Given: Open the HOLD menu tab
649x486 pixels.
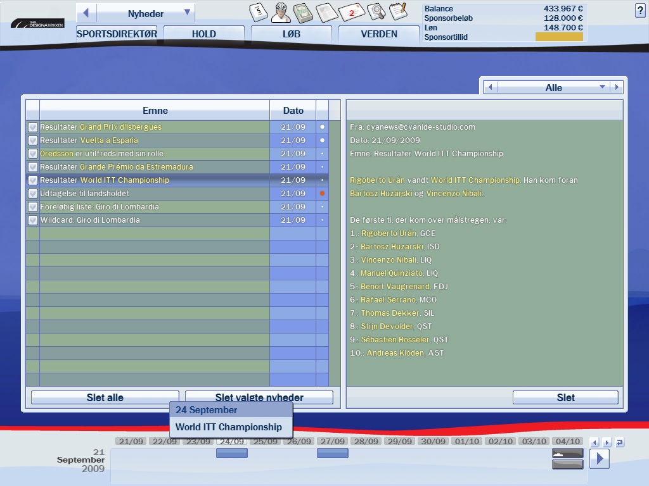Looking at the screenshot, I should click(203, 34).
